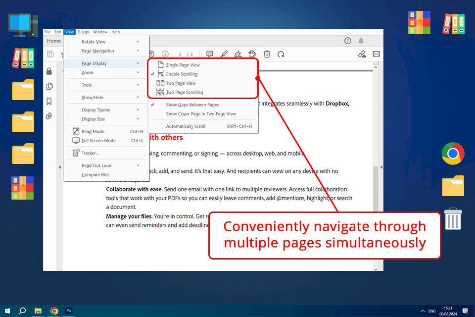The width and height of the screenshot is (475, 317).
Task: Click the ENG language indicator
Action: (432, 311)
